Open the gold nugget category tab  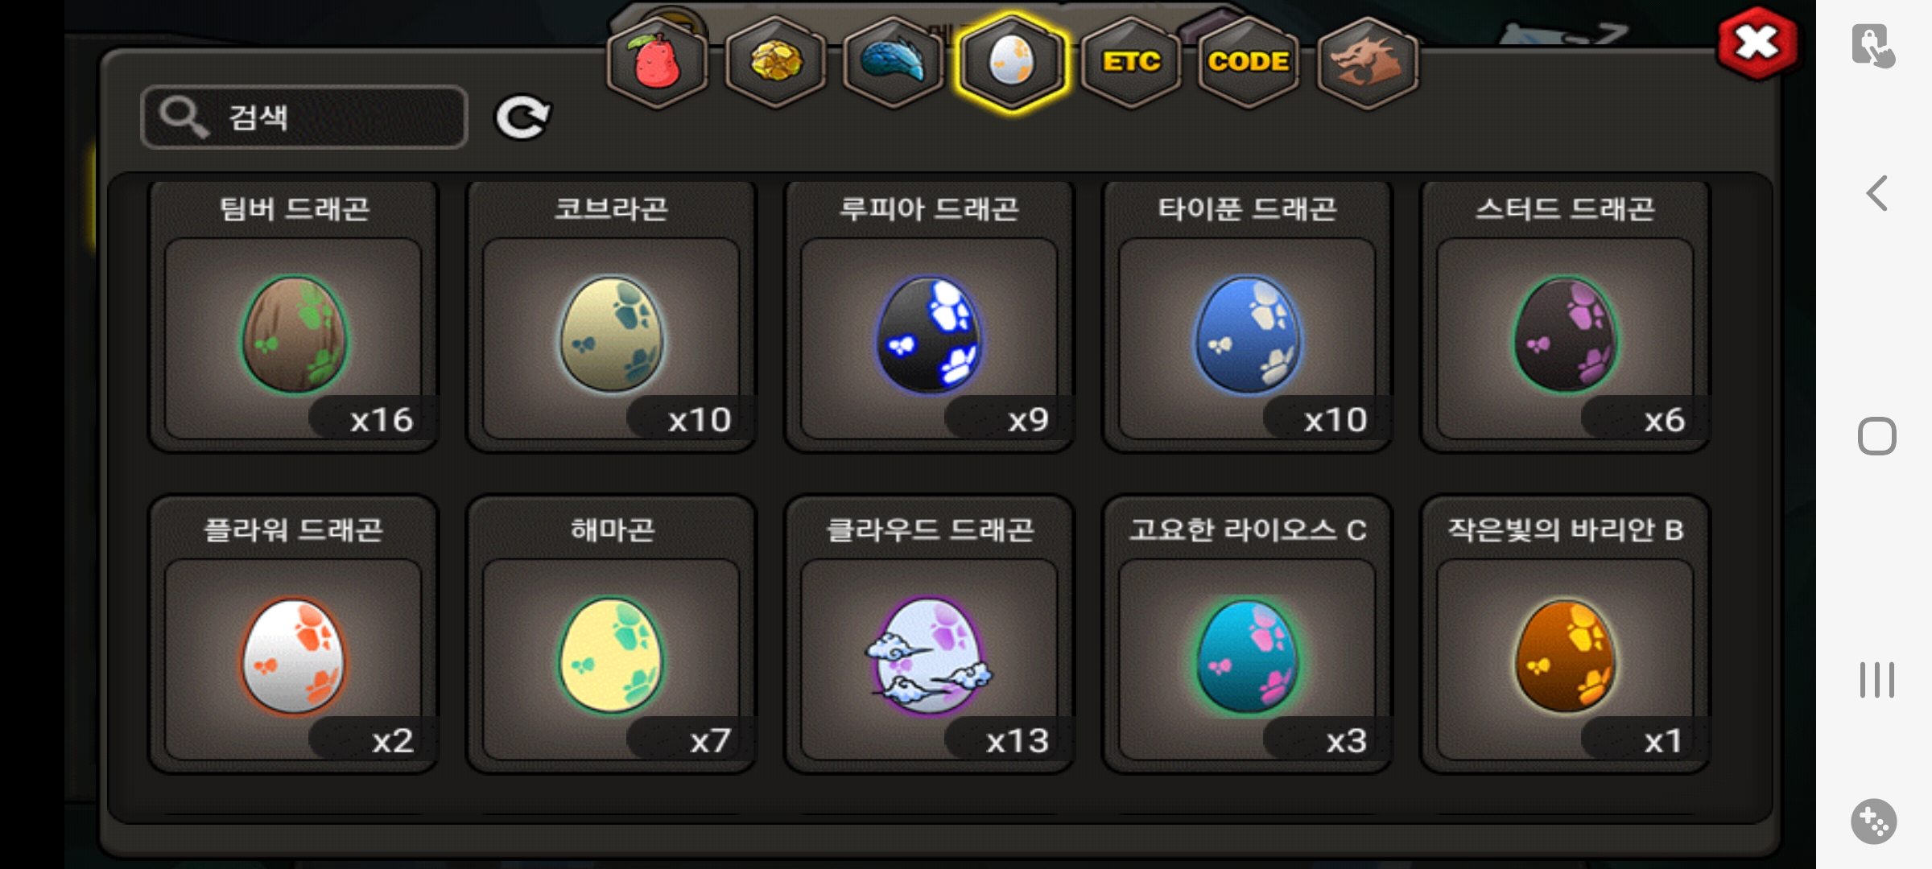775,63
